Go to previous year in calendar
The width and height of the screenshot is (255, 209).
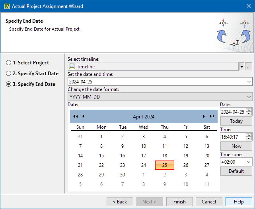tap(75, 116)
